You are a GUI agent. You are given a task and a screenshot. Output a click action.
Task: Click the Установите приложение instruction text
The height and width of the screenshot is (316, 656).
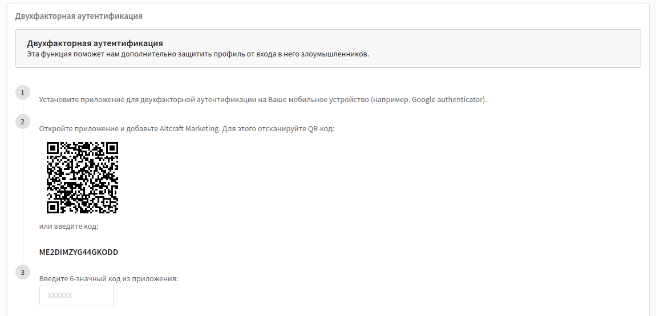[263, 100]
